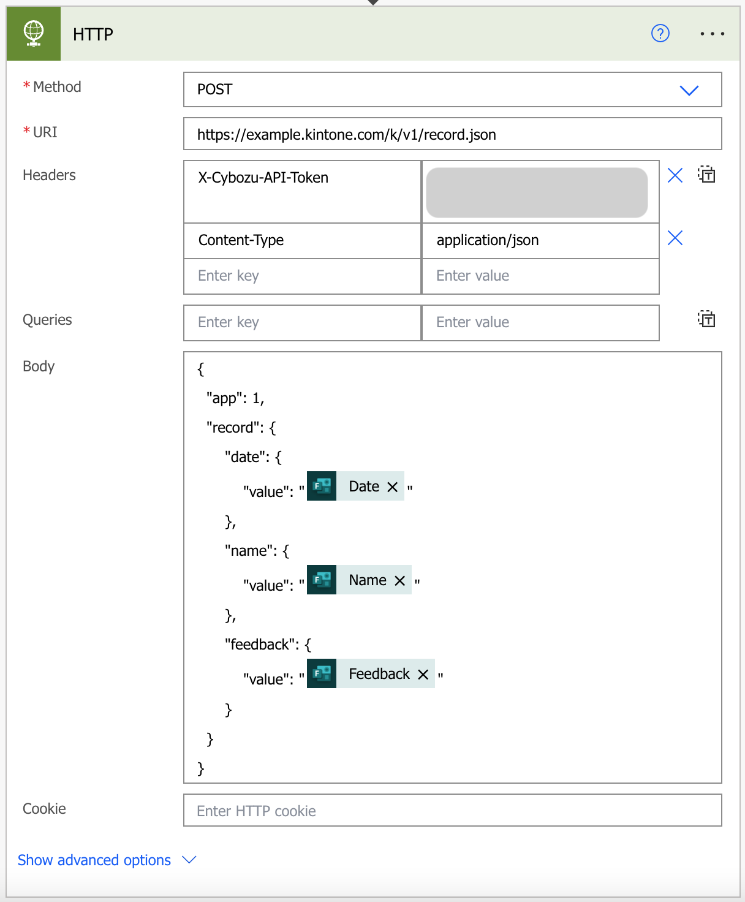Click the greyed-out API token value field
The image size is (745, 902).
coord(537,192)
